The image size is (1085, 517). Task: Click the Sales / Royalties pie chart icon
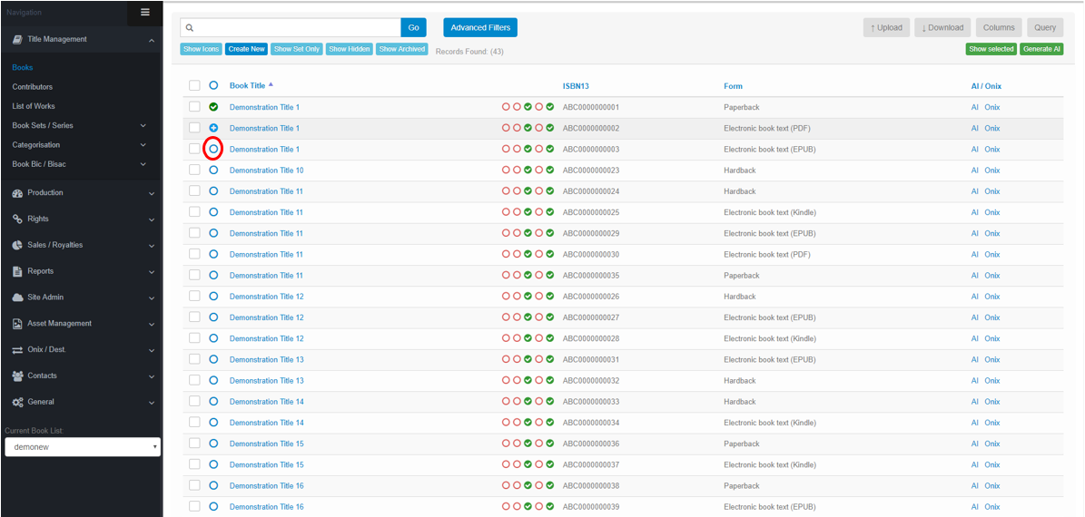pos(17,245)
